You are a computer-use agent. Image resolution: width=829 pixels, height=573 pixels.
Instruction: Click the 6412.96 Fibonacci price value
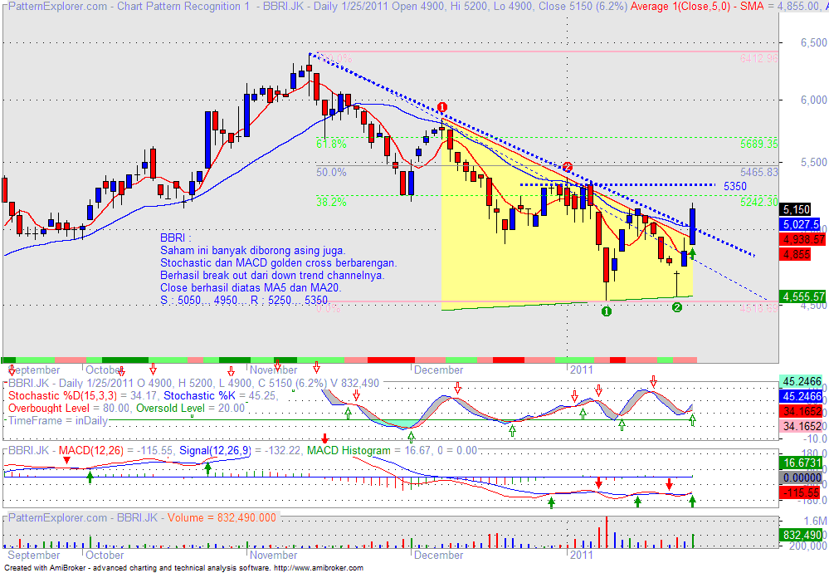click(x=758, y=58)
